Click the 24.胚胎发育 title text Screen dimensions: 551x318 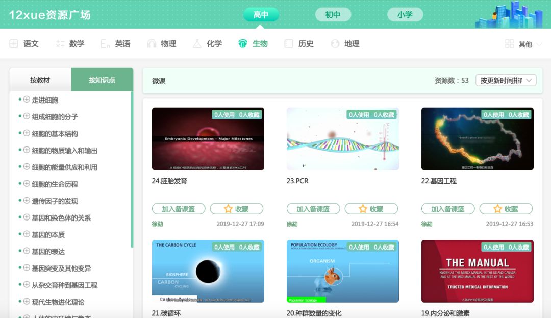coord(169,181)
